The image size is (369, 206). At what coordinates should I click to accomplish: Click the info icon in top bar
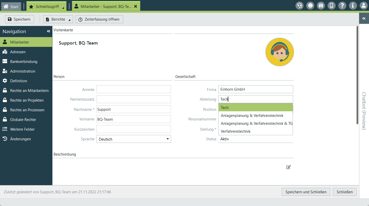tap(353, 6)
